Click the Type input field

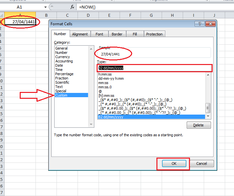click(154, 68)
